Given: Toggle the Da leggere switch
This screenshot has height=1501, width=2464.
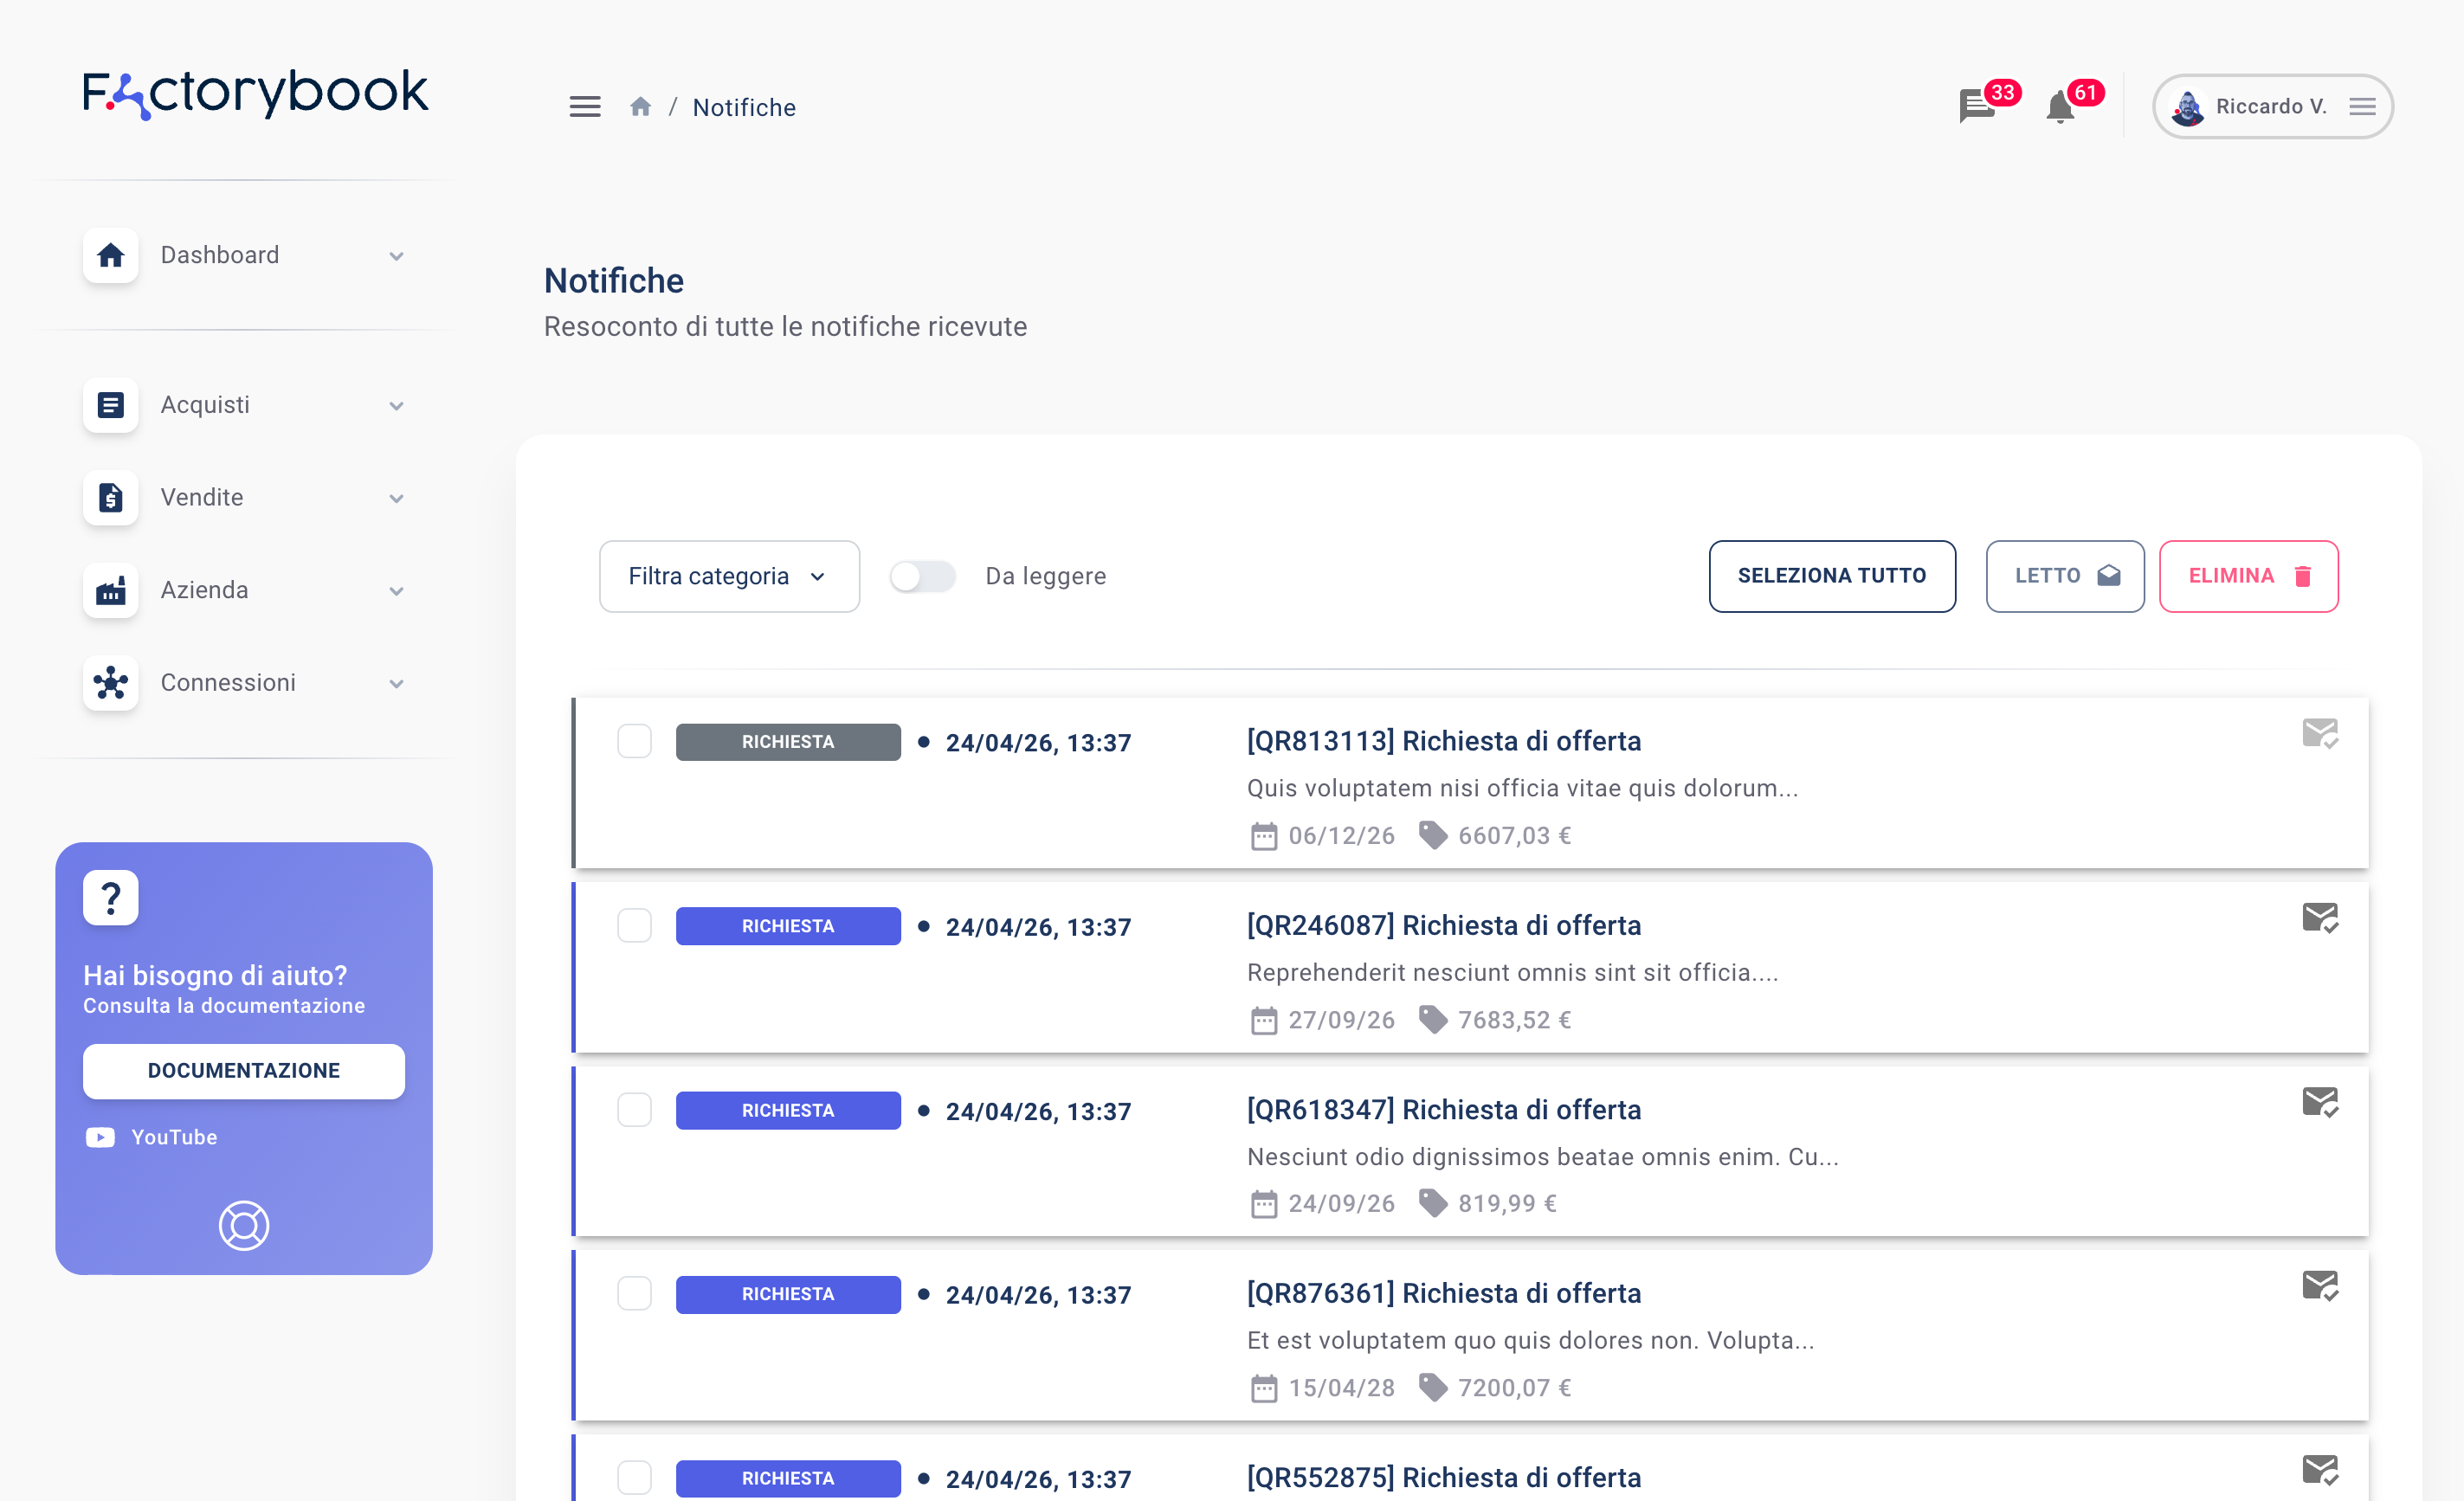Looking at the screenshot, I should tap(922, 576).
